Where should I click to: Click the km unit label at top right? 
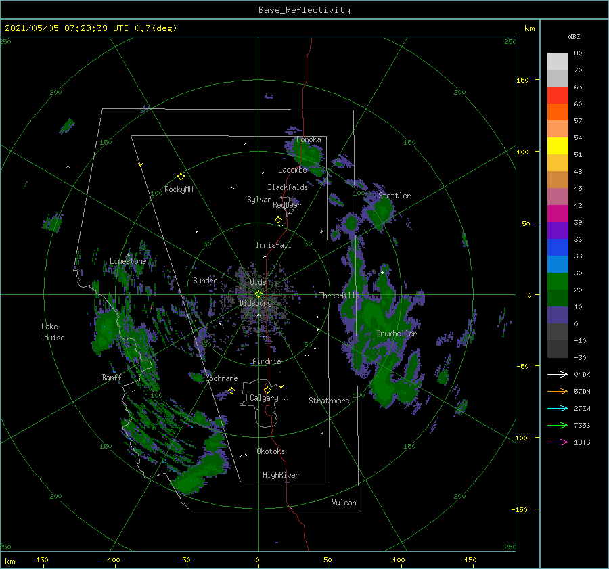point(529,28)
